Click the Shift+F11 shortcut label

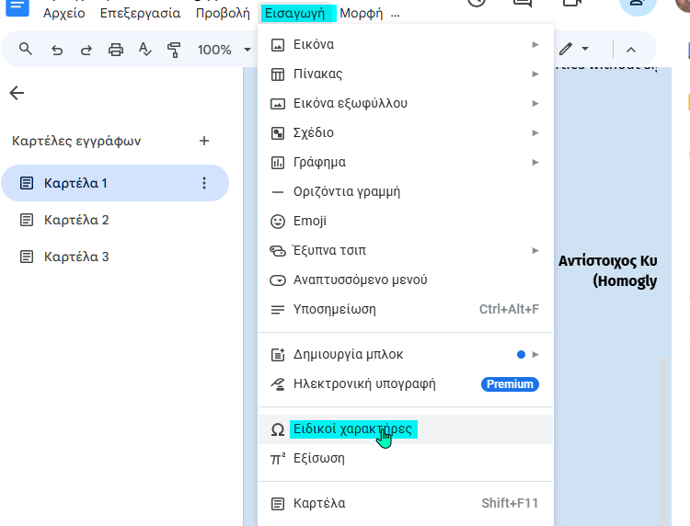coord(510,503)
